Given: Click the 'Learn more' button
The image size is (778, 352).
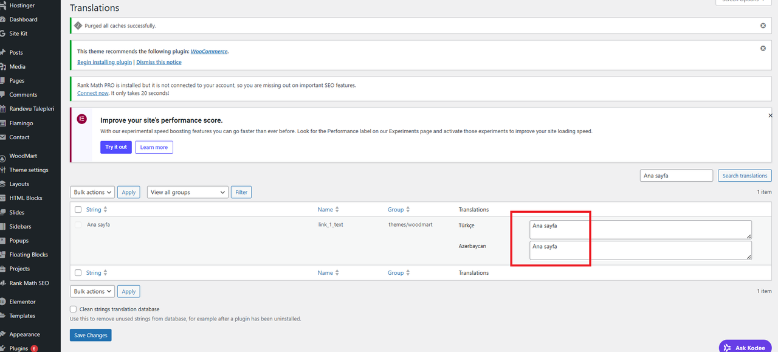Looking at the screenshot, I should pos(154,147).
